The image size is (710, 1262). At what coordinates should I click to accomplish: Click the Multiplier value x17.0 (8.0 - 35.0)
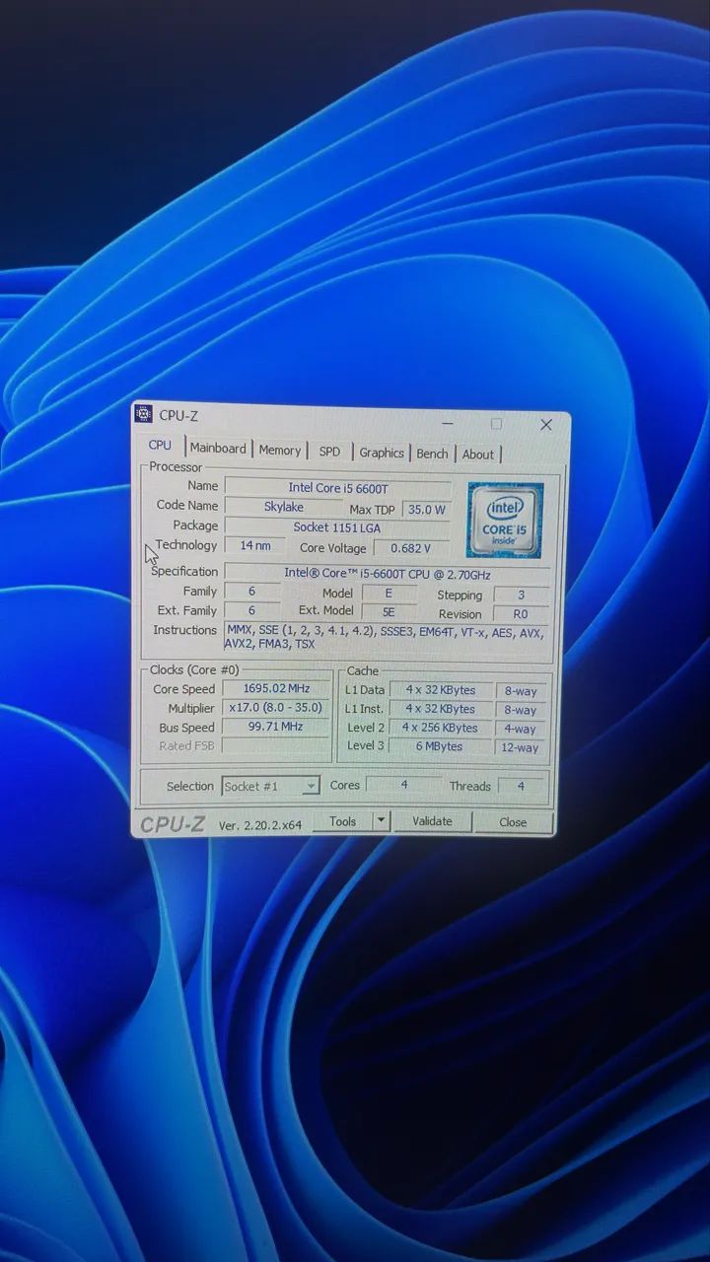(x=275, y=707)
